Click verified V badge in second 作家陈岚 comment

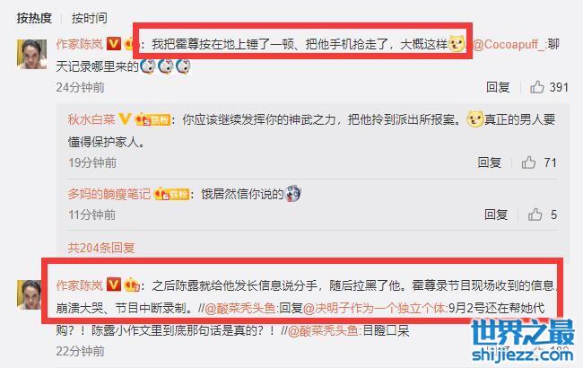point(114,285)
